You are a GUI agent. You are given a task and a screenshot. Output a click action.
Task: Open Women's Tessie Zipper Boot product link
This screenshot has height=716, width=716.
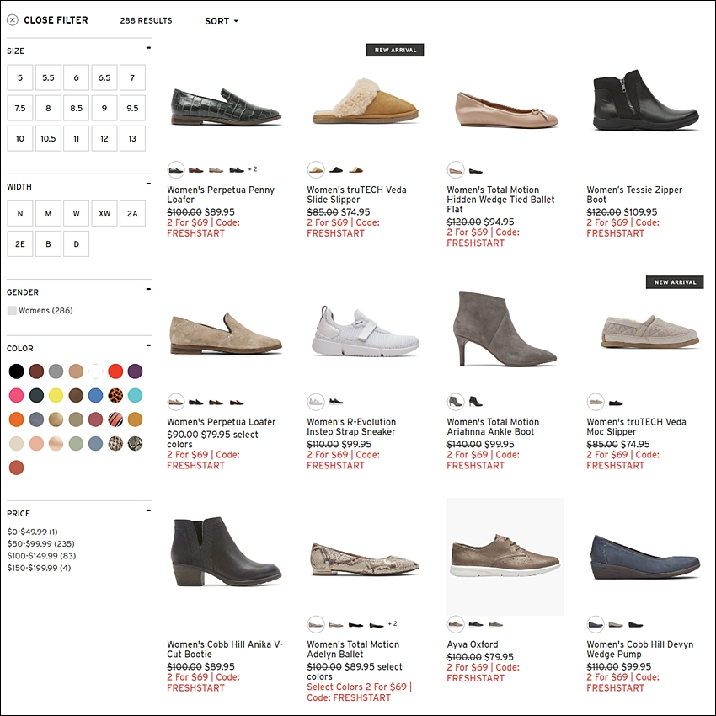(634, 195)
